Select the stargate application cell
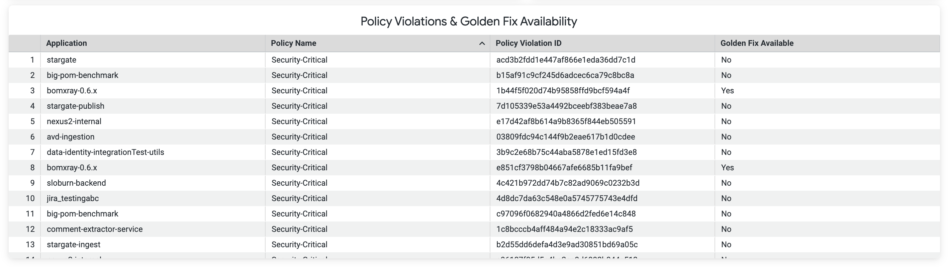 (x=153, y=60)
